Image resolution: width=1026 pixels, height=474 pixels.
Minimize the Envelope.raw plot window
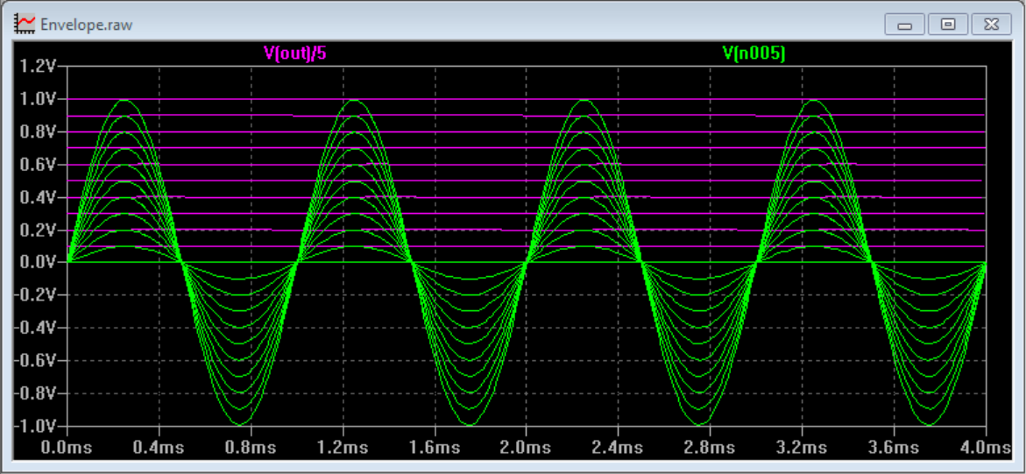click(x=905, y=25)
